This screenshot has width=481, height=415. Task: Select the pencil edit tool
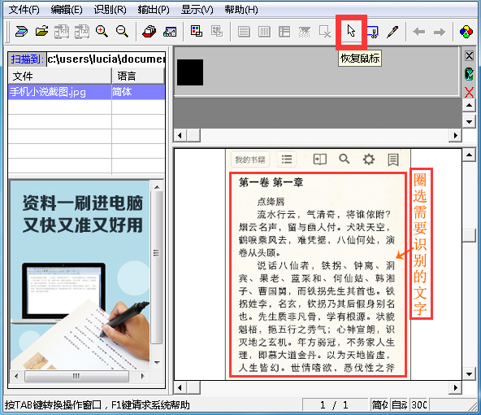tap(392, 32)
